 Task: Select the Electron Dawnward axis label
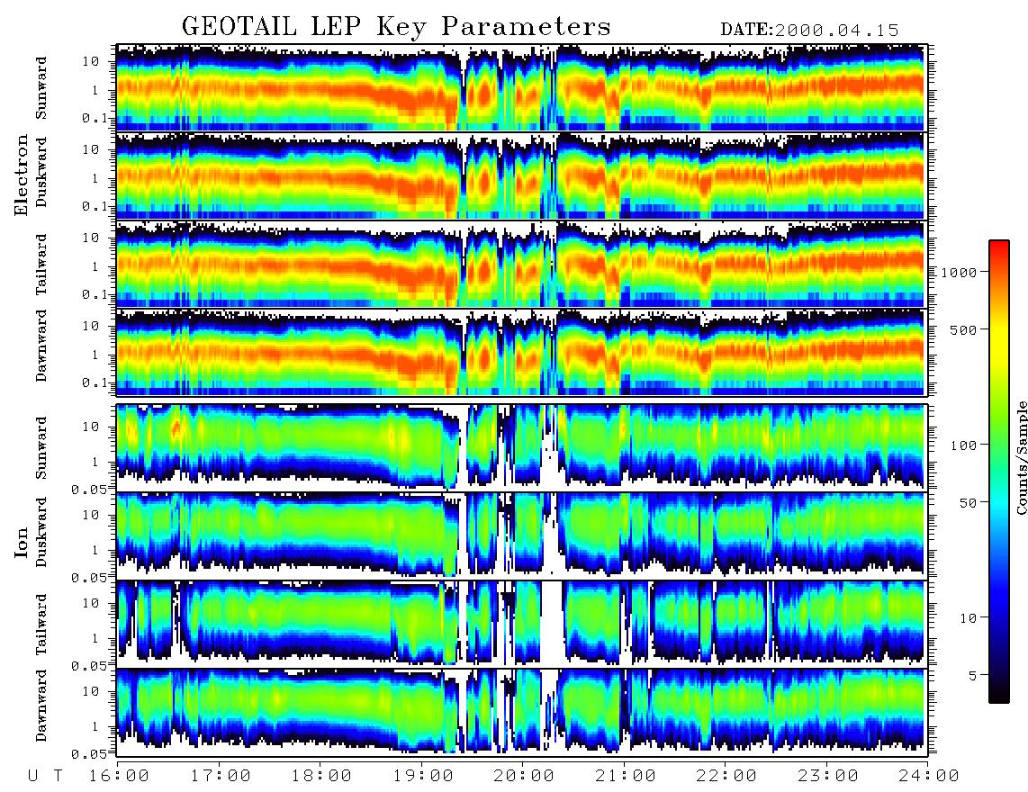(41, 346)
